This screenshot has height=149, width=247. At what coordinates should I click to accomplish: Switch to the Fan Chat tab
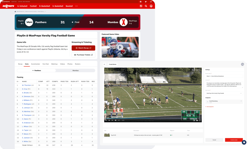point(45,64)
